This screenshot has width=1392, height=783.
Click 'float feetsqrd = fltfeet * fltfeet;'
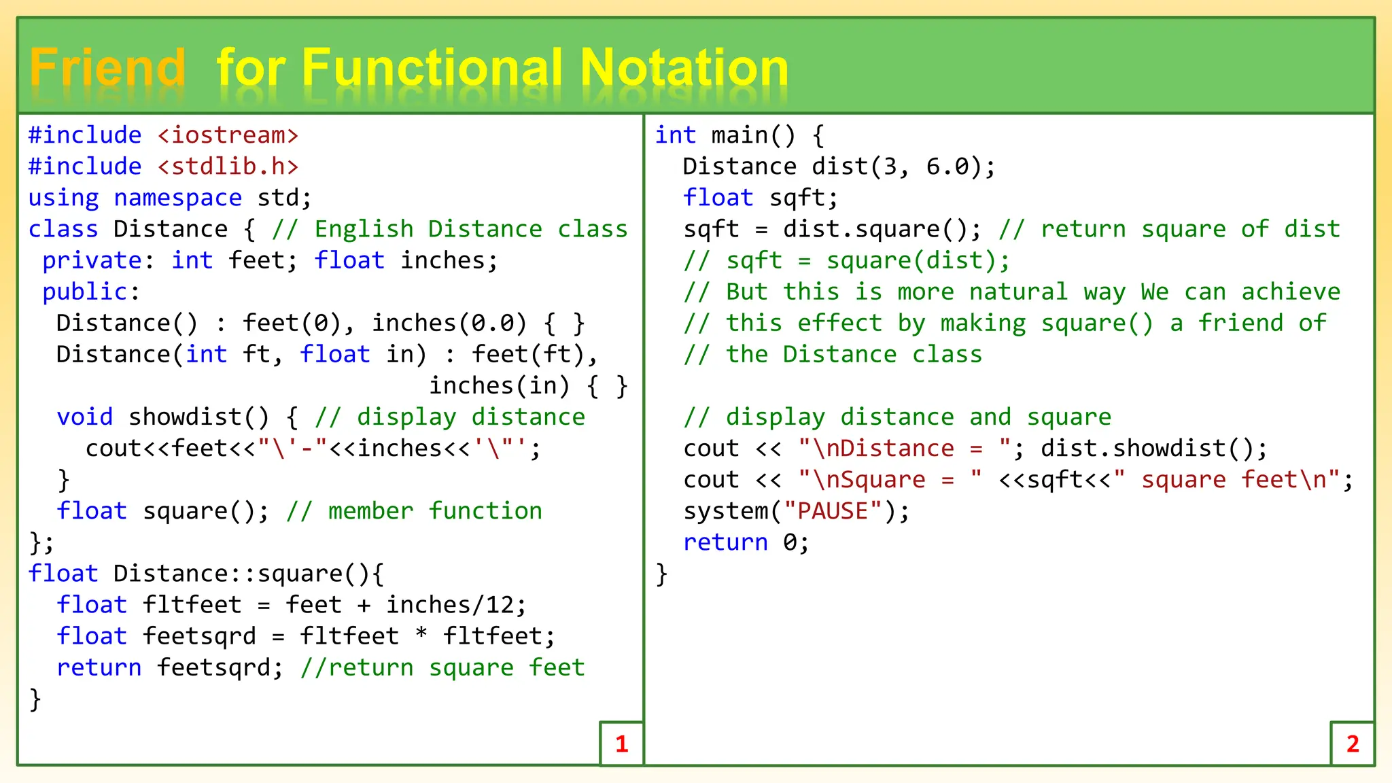306,636
